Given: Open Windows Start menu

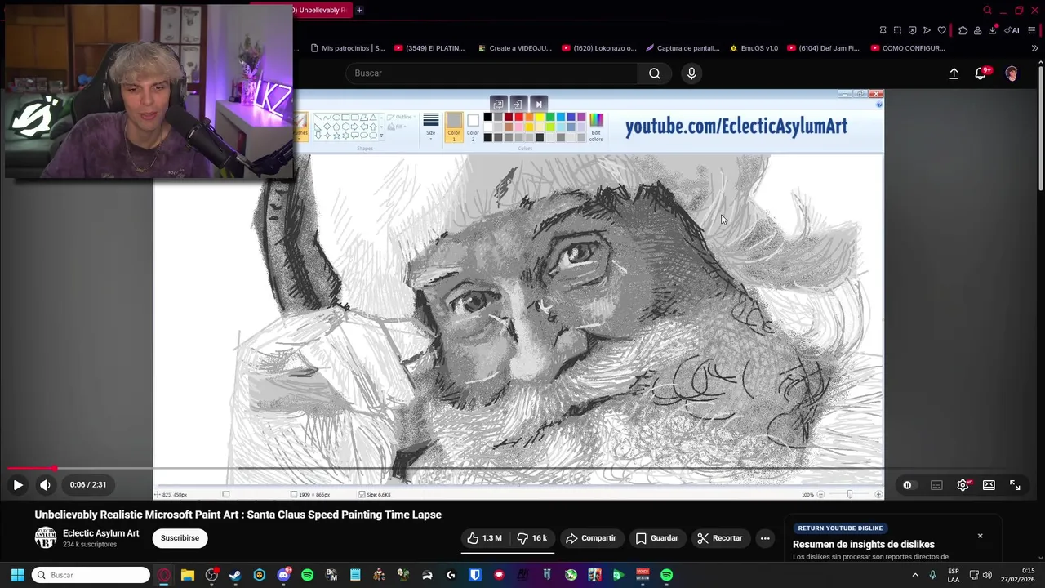Looking at the screenshot, I should tap(17, 575).
